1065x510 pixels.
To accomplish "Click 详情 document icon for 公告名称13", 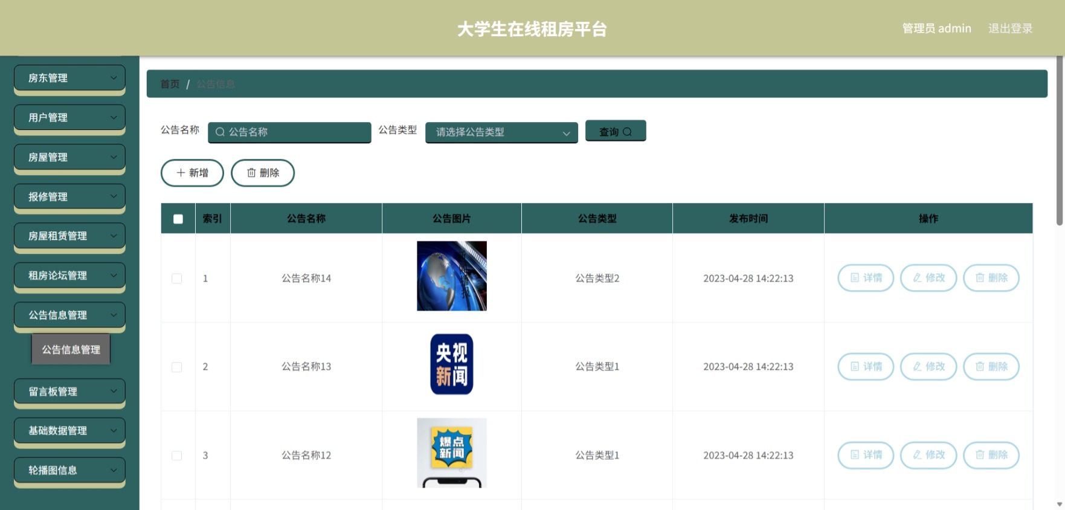I will click(855, 366).
